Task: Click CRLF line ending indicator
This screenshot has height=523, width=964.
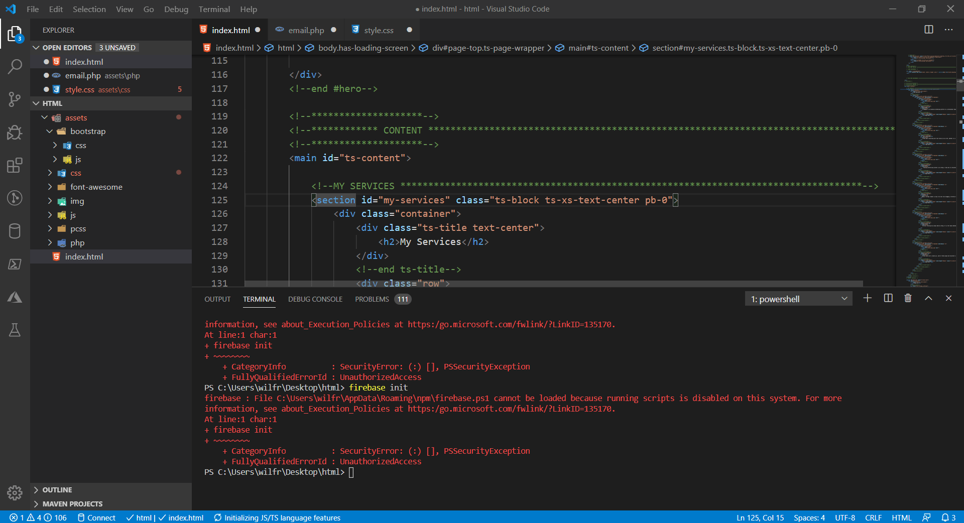Action: 873,517
